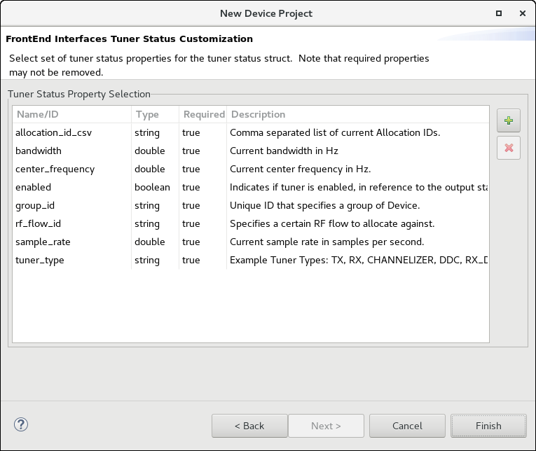Click the Cancel button

407,426
